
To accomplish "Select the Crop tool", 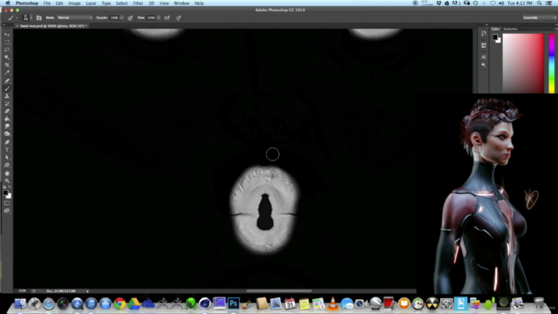I will coord(7,65).
